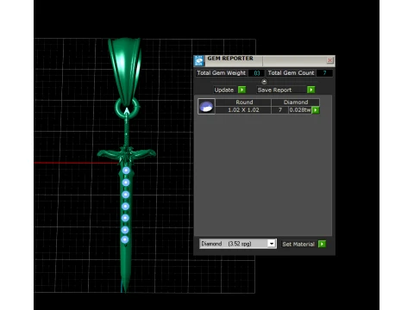Click the 0.028tw weight cell
414x310 pixels.
pyautogui.click(x=300, y=110)
